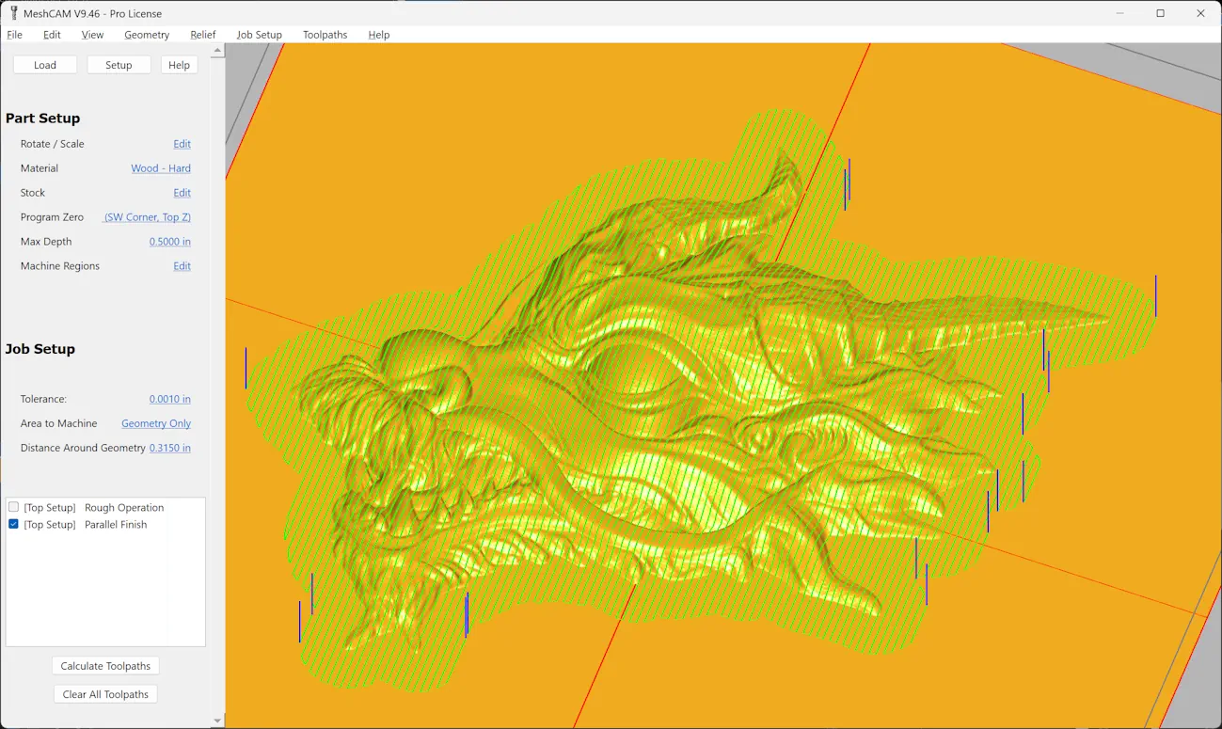Screen dimensions: 1222x729
Task: Uncheck the Parallel Finish toolpath
Action: pos(13,524)
